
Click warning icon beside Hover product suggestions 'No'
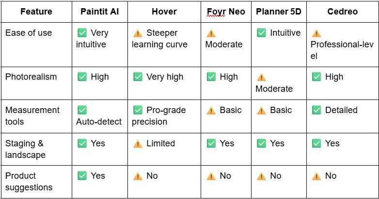pyautogui.click(x=138, y=176)
